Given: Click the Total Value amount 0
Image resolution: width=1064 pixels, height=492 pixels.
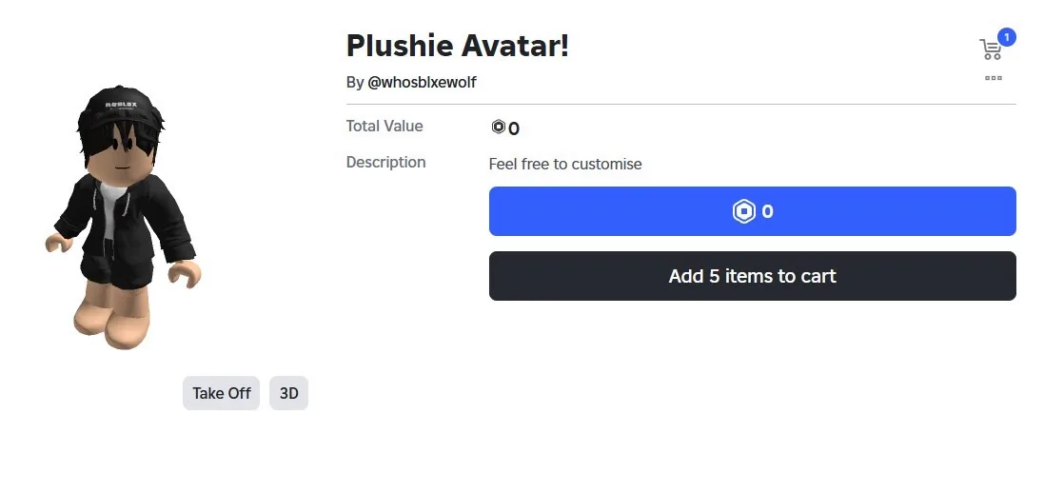Looking at the screenshot, I should coord(514,129).
